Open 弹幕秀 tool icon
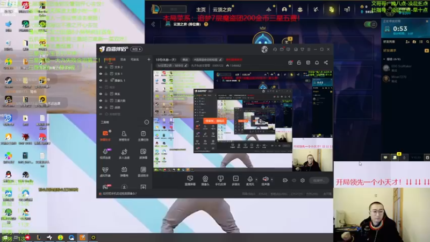 click(x=124, y=172)
